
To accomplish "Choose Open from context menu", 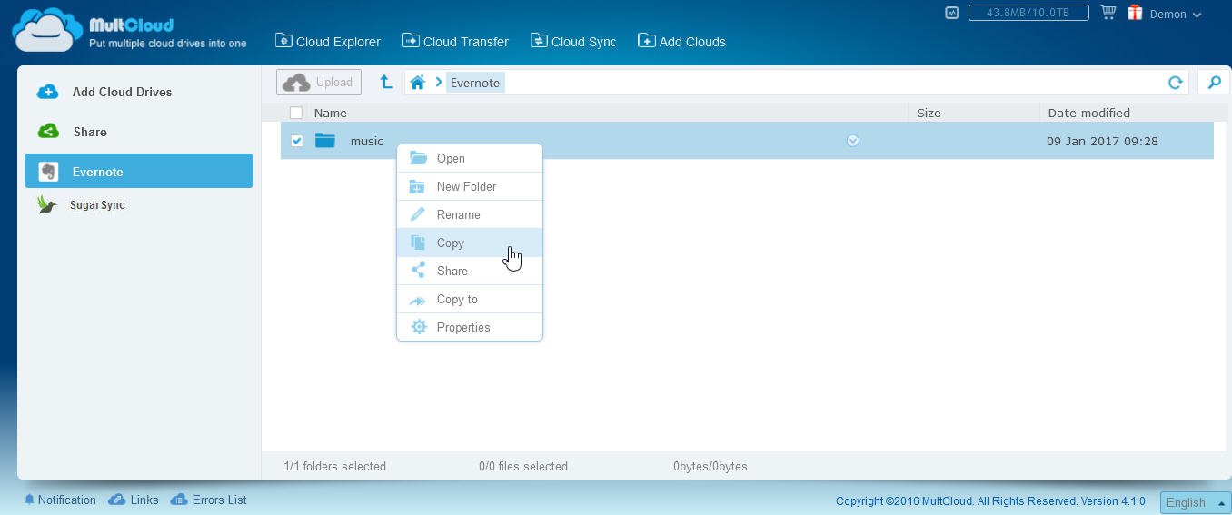I will (470, 158).
